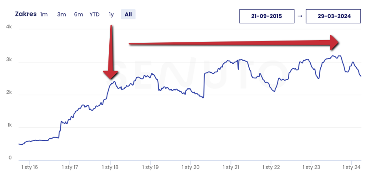Viewport: 374px width, 179px height.
Task: Click the red downward arrow annotation
Action: point(110,52)
